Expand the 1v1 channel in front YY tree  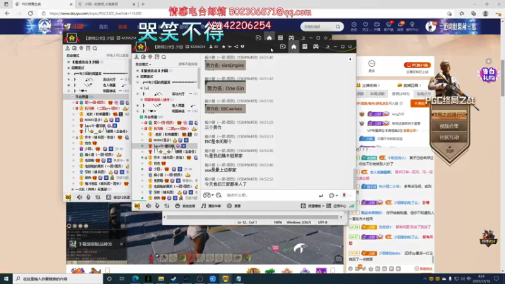click(x=141, y=88)
